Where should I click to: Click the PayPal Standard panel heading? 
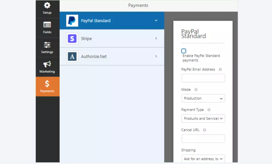(x=193, y=34)
